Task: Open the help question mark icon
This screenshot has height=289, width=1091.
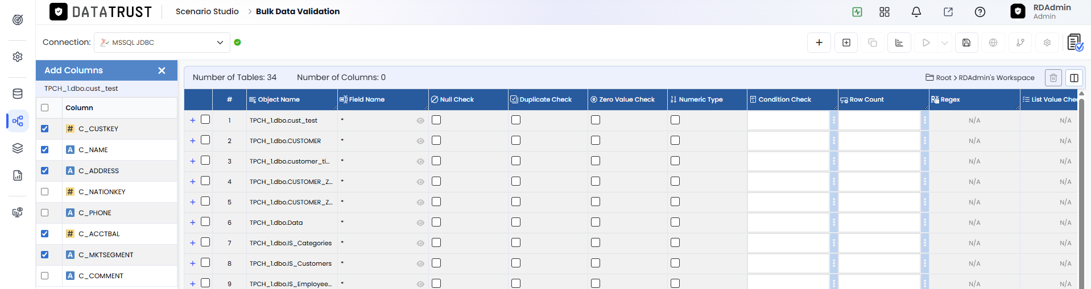Action: [x=980, y=12]
